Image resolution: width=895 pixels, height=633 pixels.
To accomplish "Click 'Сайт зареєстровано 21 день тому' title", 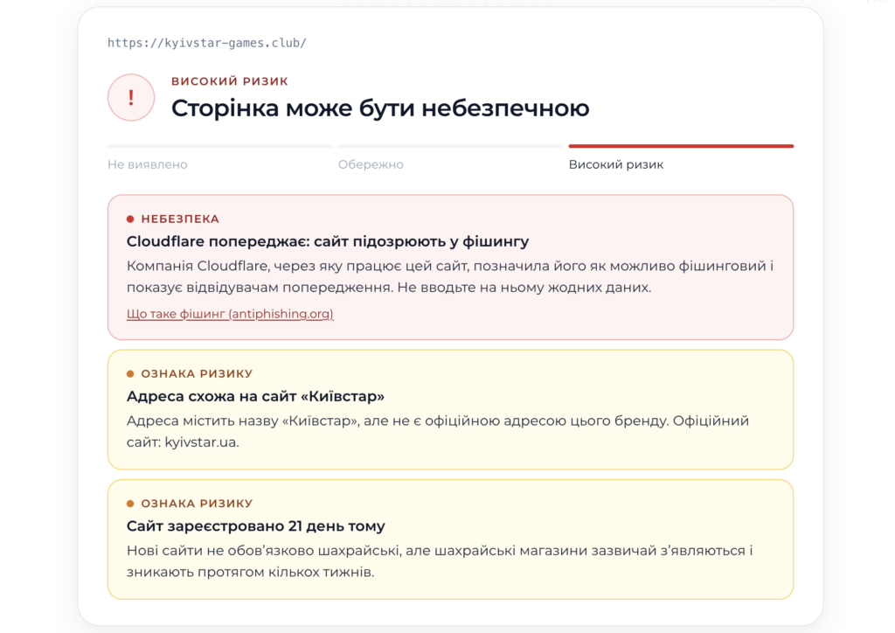I will [256, 525].
